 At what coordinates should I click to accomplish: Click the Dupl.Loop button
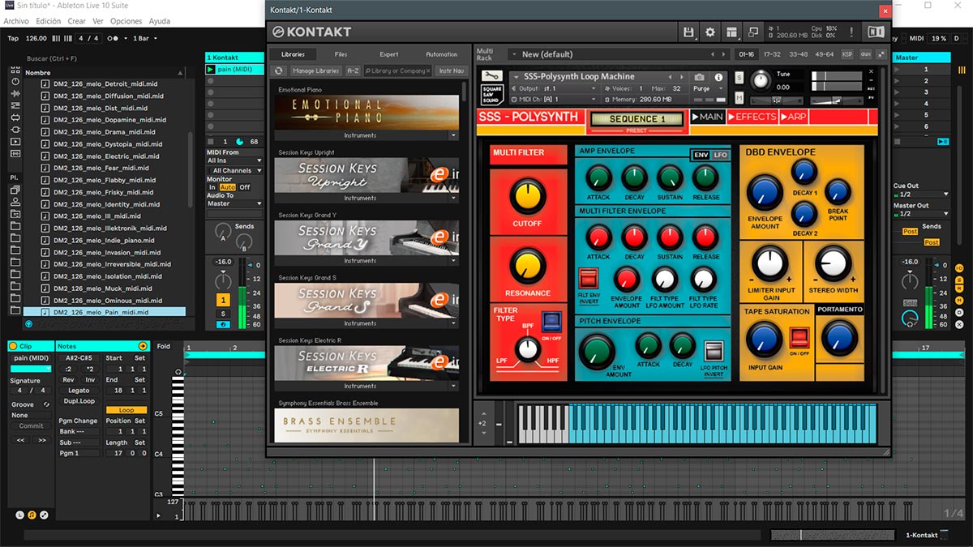click(x=79, y=401)
